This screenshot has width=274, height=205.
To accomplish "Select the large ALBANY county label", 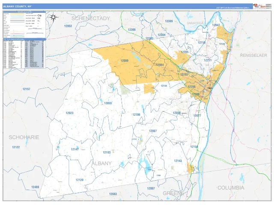I will point(101,163).
